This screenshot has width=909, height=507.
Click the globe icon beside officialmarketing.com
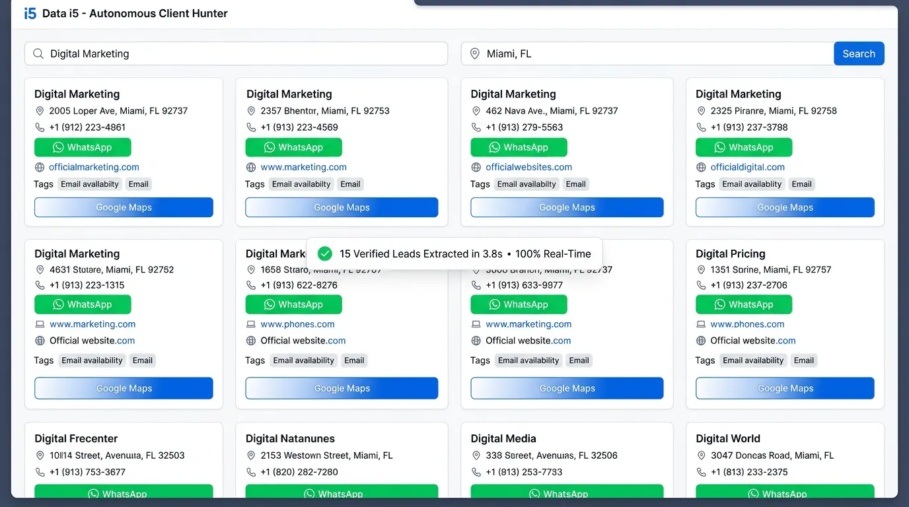coord(40,167)
